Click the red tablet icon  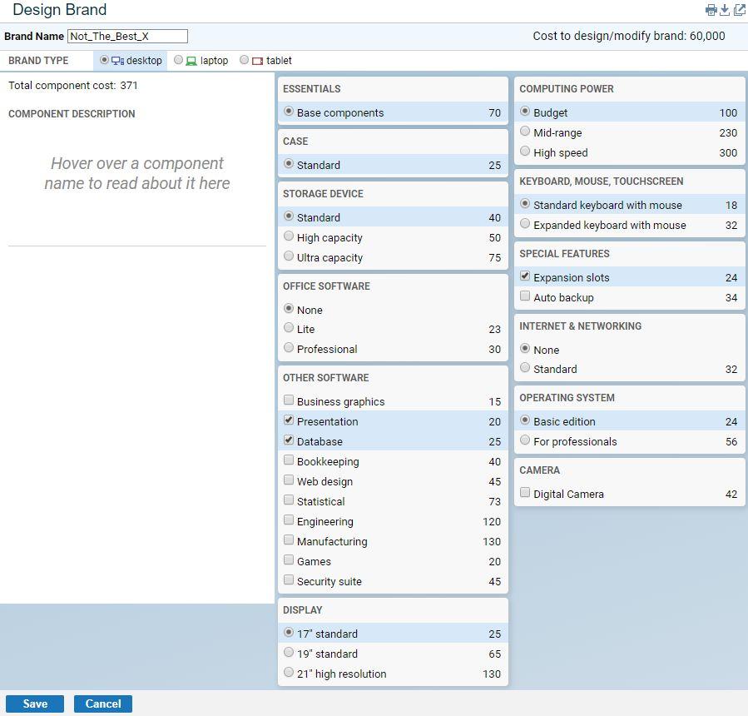(258, 61)
